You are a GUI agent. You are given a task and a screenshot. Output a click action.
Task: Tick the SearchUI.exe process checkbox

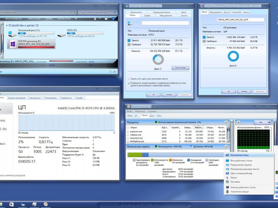[x=128, y=138]
